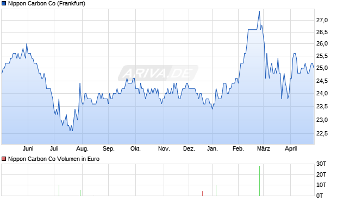Screen dimensions: 337x201
Task: Click the 26,0 price axis value
Action: [322, 44]
